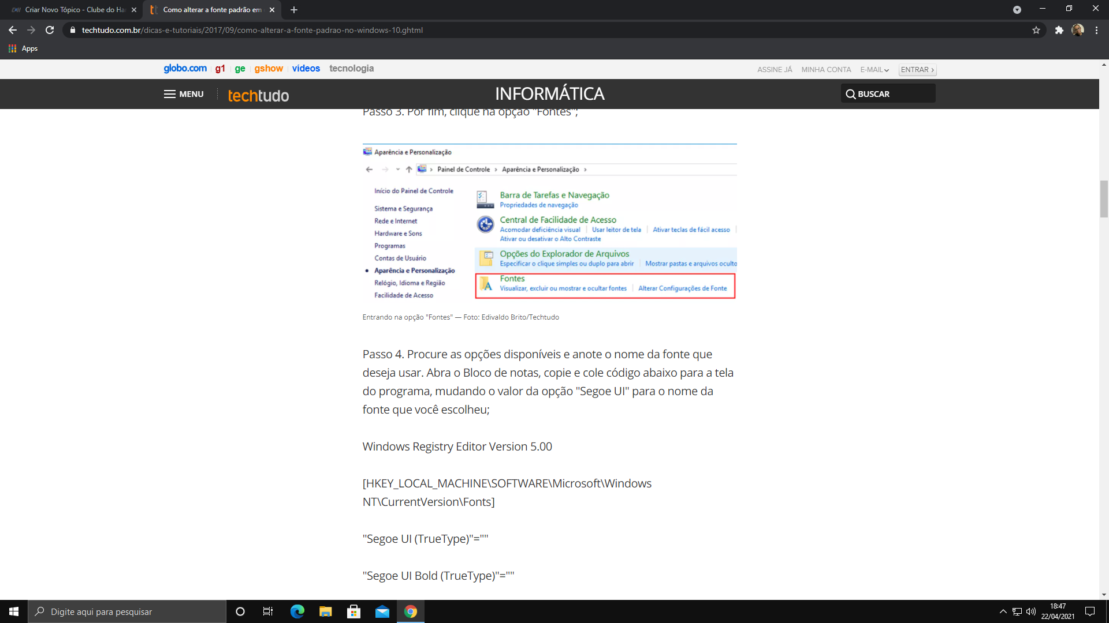Open Task View on the taskbar

click(x=268, y=611)
